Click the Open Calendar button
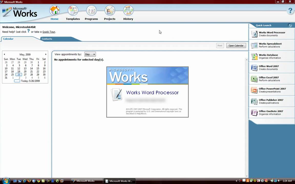Image resolution: width=295 pixels, height=184 pixels. (236, 46)
